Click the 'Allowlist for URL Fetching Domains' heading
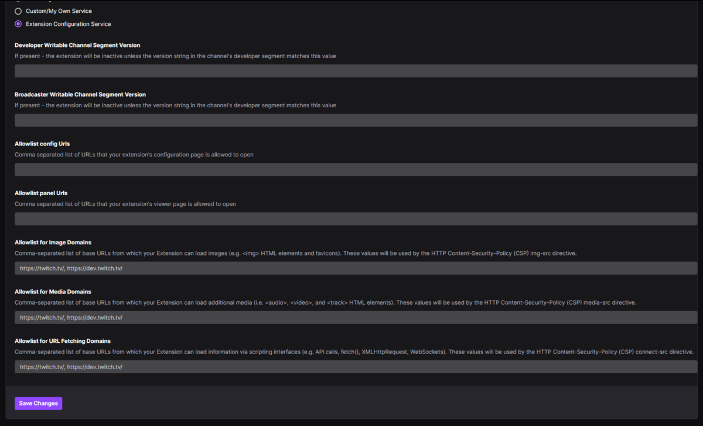Viewport: 703px width, 426px height. pos(63,340)
